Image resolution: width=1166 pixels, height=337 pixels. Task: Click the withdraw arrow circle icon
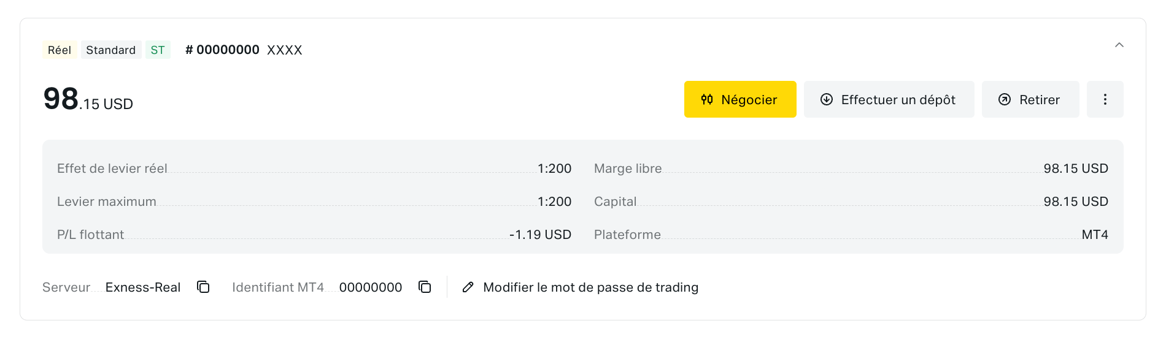tap(1005, 99)
